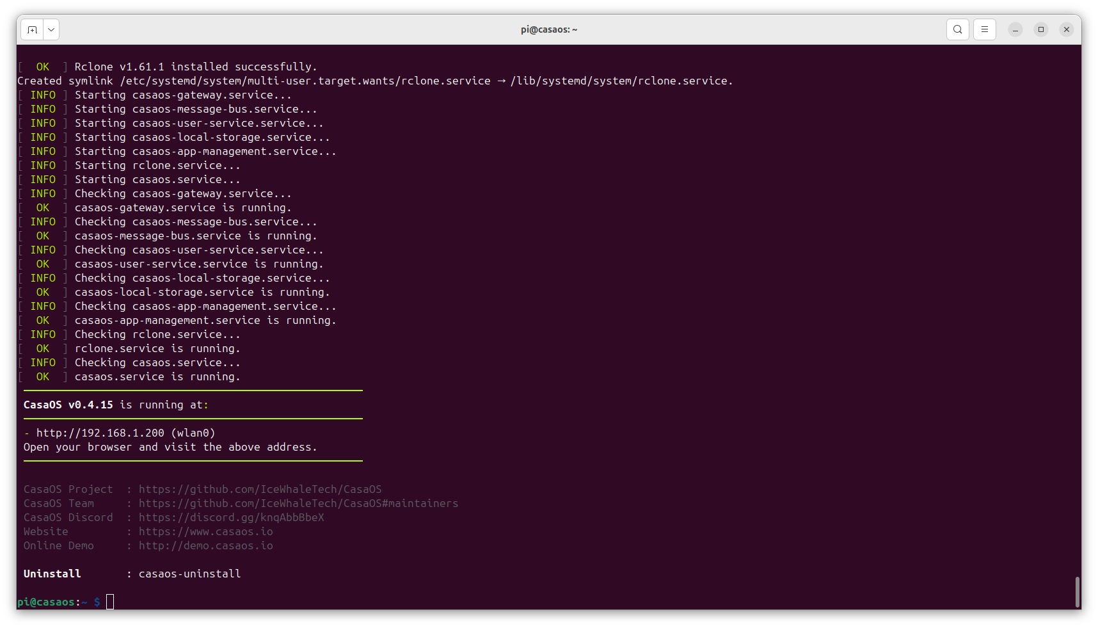
Task: Click the 'CasaOS Discord' label
Action: click(x=68, y=518)
